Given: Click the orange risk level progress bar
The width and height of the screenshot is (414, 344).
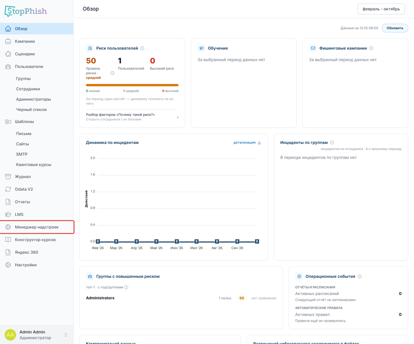Looking at the screenshot, I should pyautogui.click(x=132, y=85).
